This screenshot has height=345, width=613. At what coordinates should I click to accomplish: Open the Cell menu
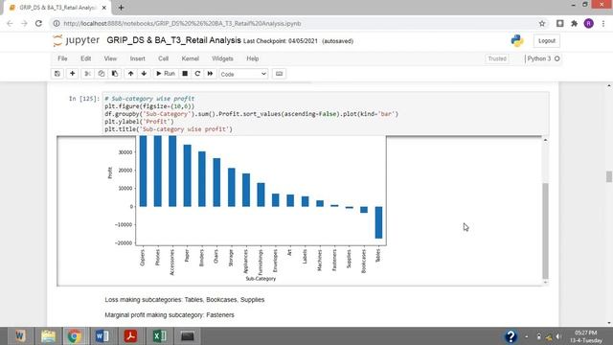[x=163, y=58]
